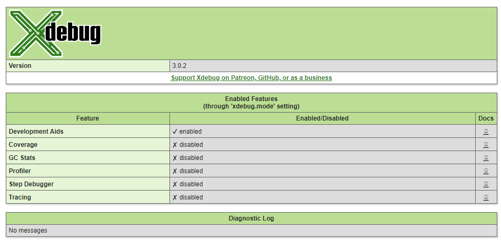501x240 pixels.
Task: Click the Docs column header
Action: [486, 118]
